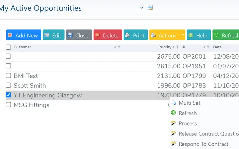Sort by the Customer column arrows

point(115,47)
